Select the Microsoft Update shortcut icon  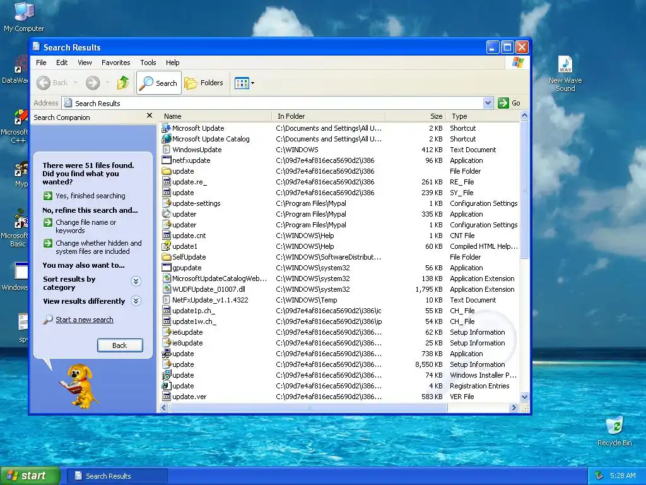[167, 128]
